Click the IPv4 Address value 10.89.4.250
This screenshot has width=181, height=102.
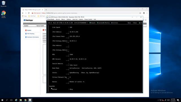(74, 32)
